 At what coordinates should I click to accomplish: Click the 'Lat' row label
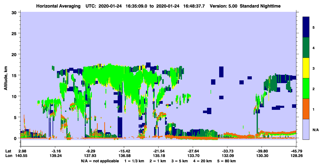click(x=8, y=151)
